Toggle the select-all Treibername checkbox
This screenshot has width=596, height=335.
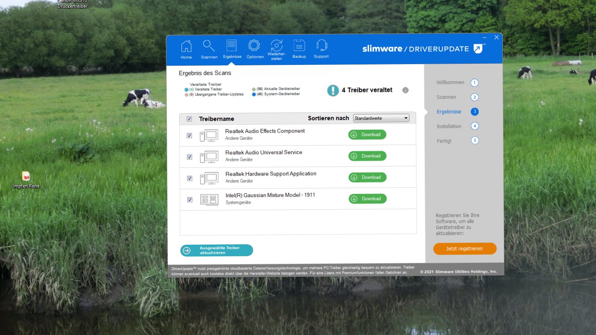189,119
